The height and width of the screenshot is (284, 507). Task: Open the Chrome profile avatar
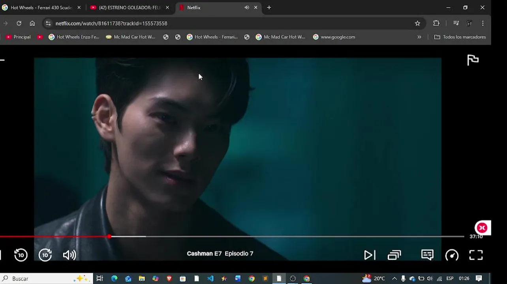click(469, 23)
